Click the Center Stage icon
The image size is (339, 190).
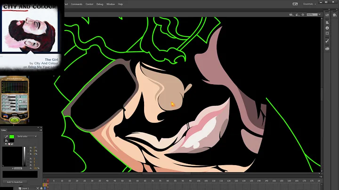click(303, 15)
